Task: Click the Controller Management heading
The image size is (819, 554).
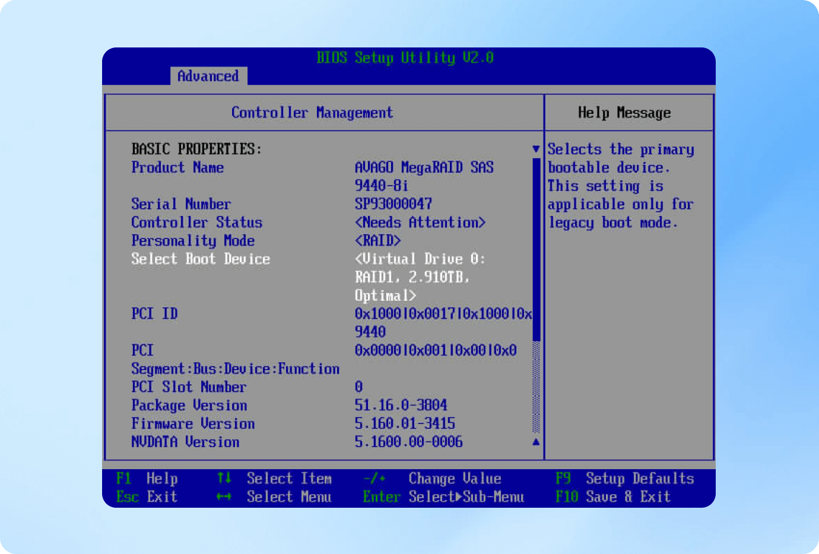Action: click(x=312, y=113)
